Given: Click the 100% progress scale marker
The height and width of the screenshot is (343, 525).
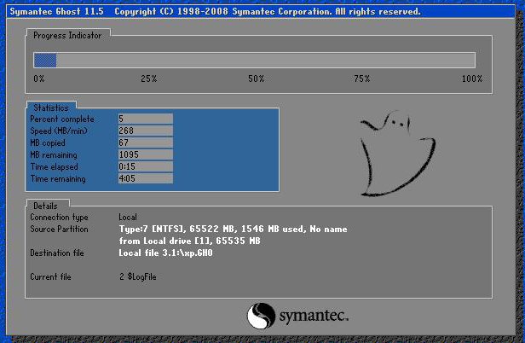Looking at the screenshot, I should coord(472,78).
